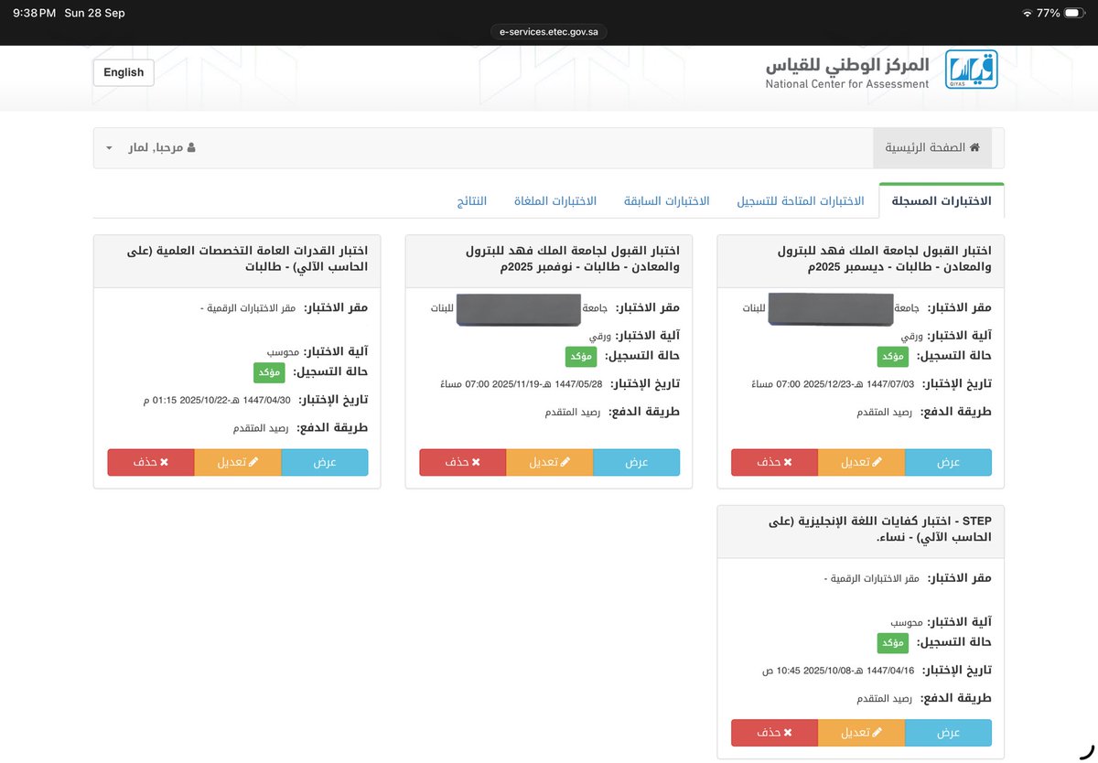Screen dimensions: 1098x763
Task: Open النتائج tab
Action: 472,200
